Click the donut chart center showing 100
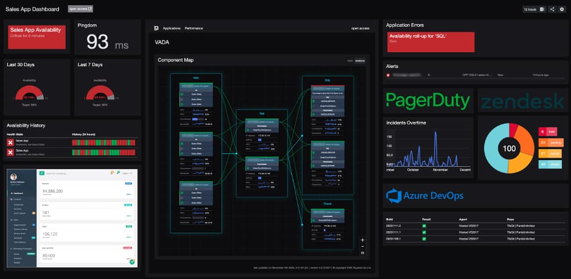571x279 pixels. click(x=509, y=148)
